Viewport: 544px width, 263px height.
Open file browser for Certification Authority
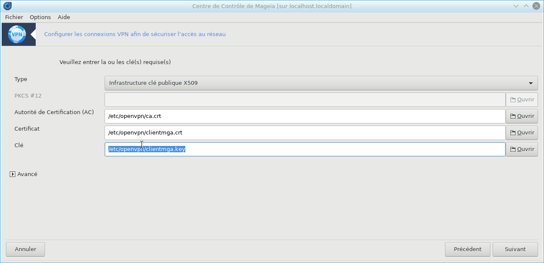click(521, 116)
